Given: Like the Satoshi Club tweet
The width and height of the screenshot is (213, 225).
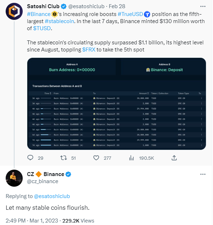Looking at the screenshot, I should coord(96,158).
